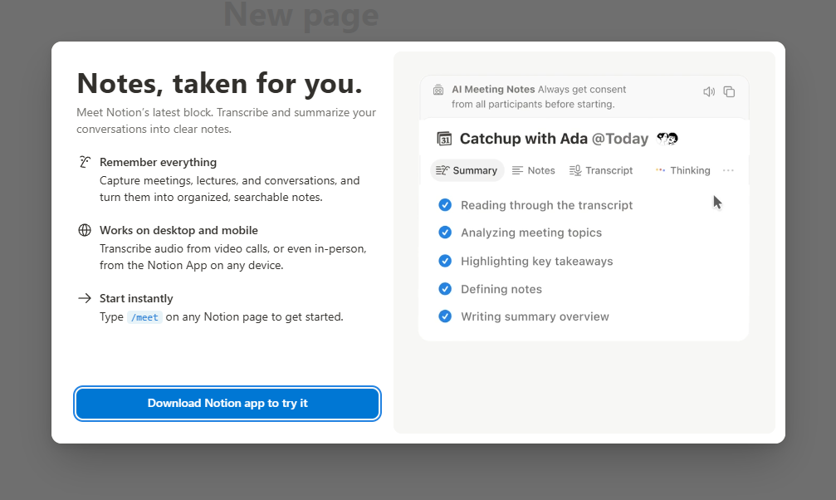Click the /meet command code snippet

[144, 317]
